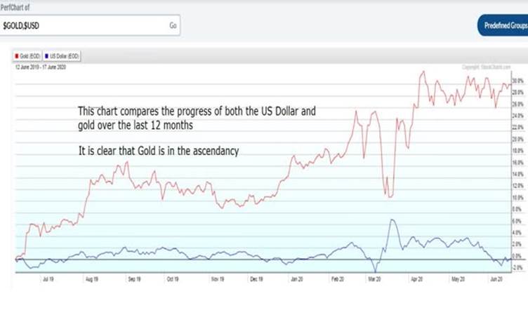528x317 pixels.
Task: Click the StockCharts.com copyright link
Action: pyautogui.click(x=484, y=67)
